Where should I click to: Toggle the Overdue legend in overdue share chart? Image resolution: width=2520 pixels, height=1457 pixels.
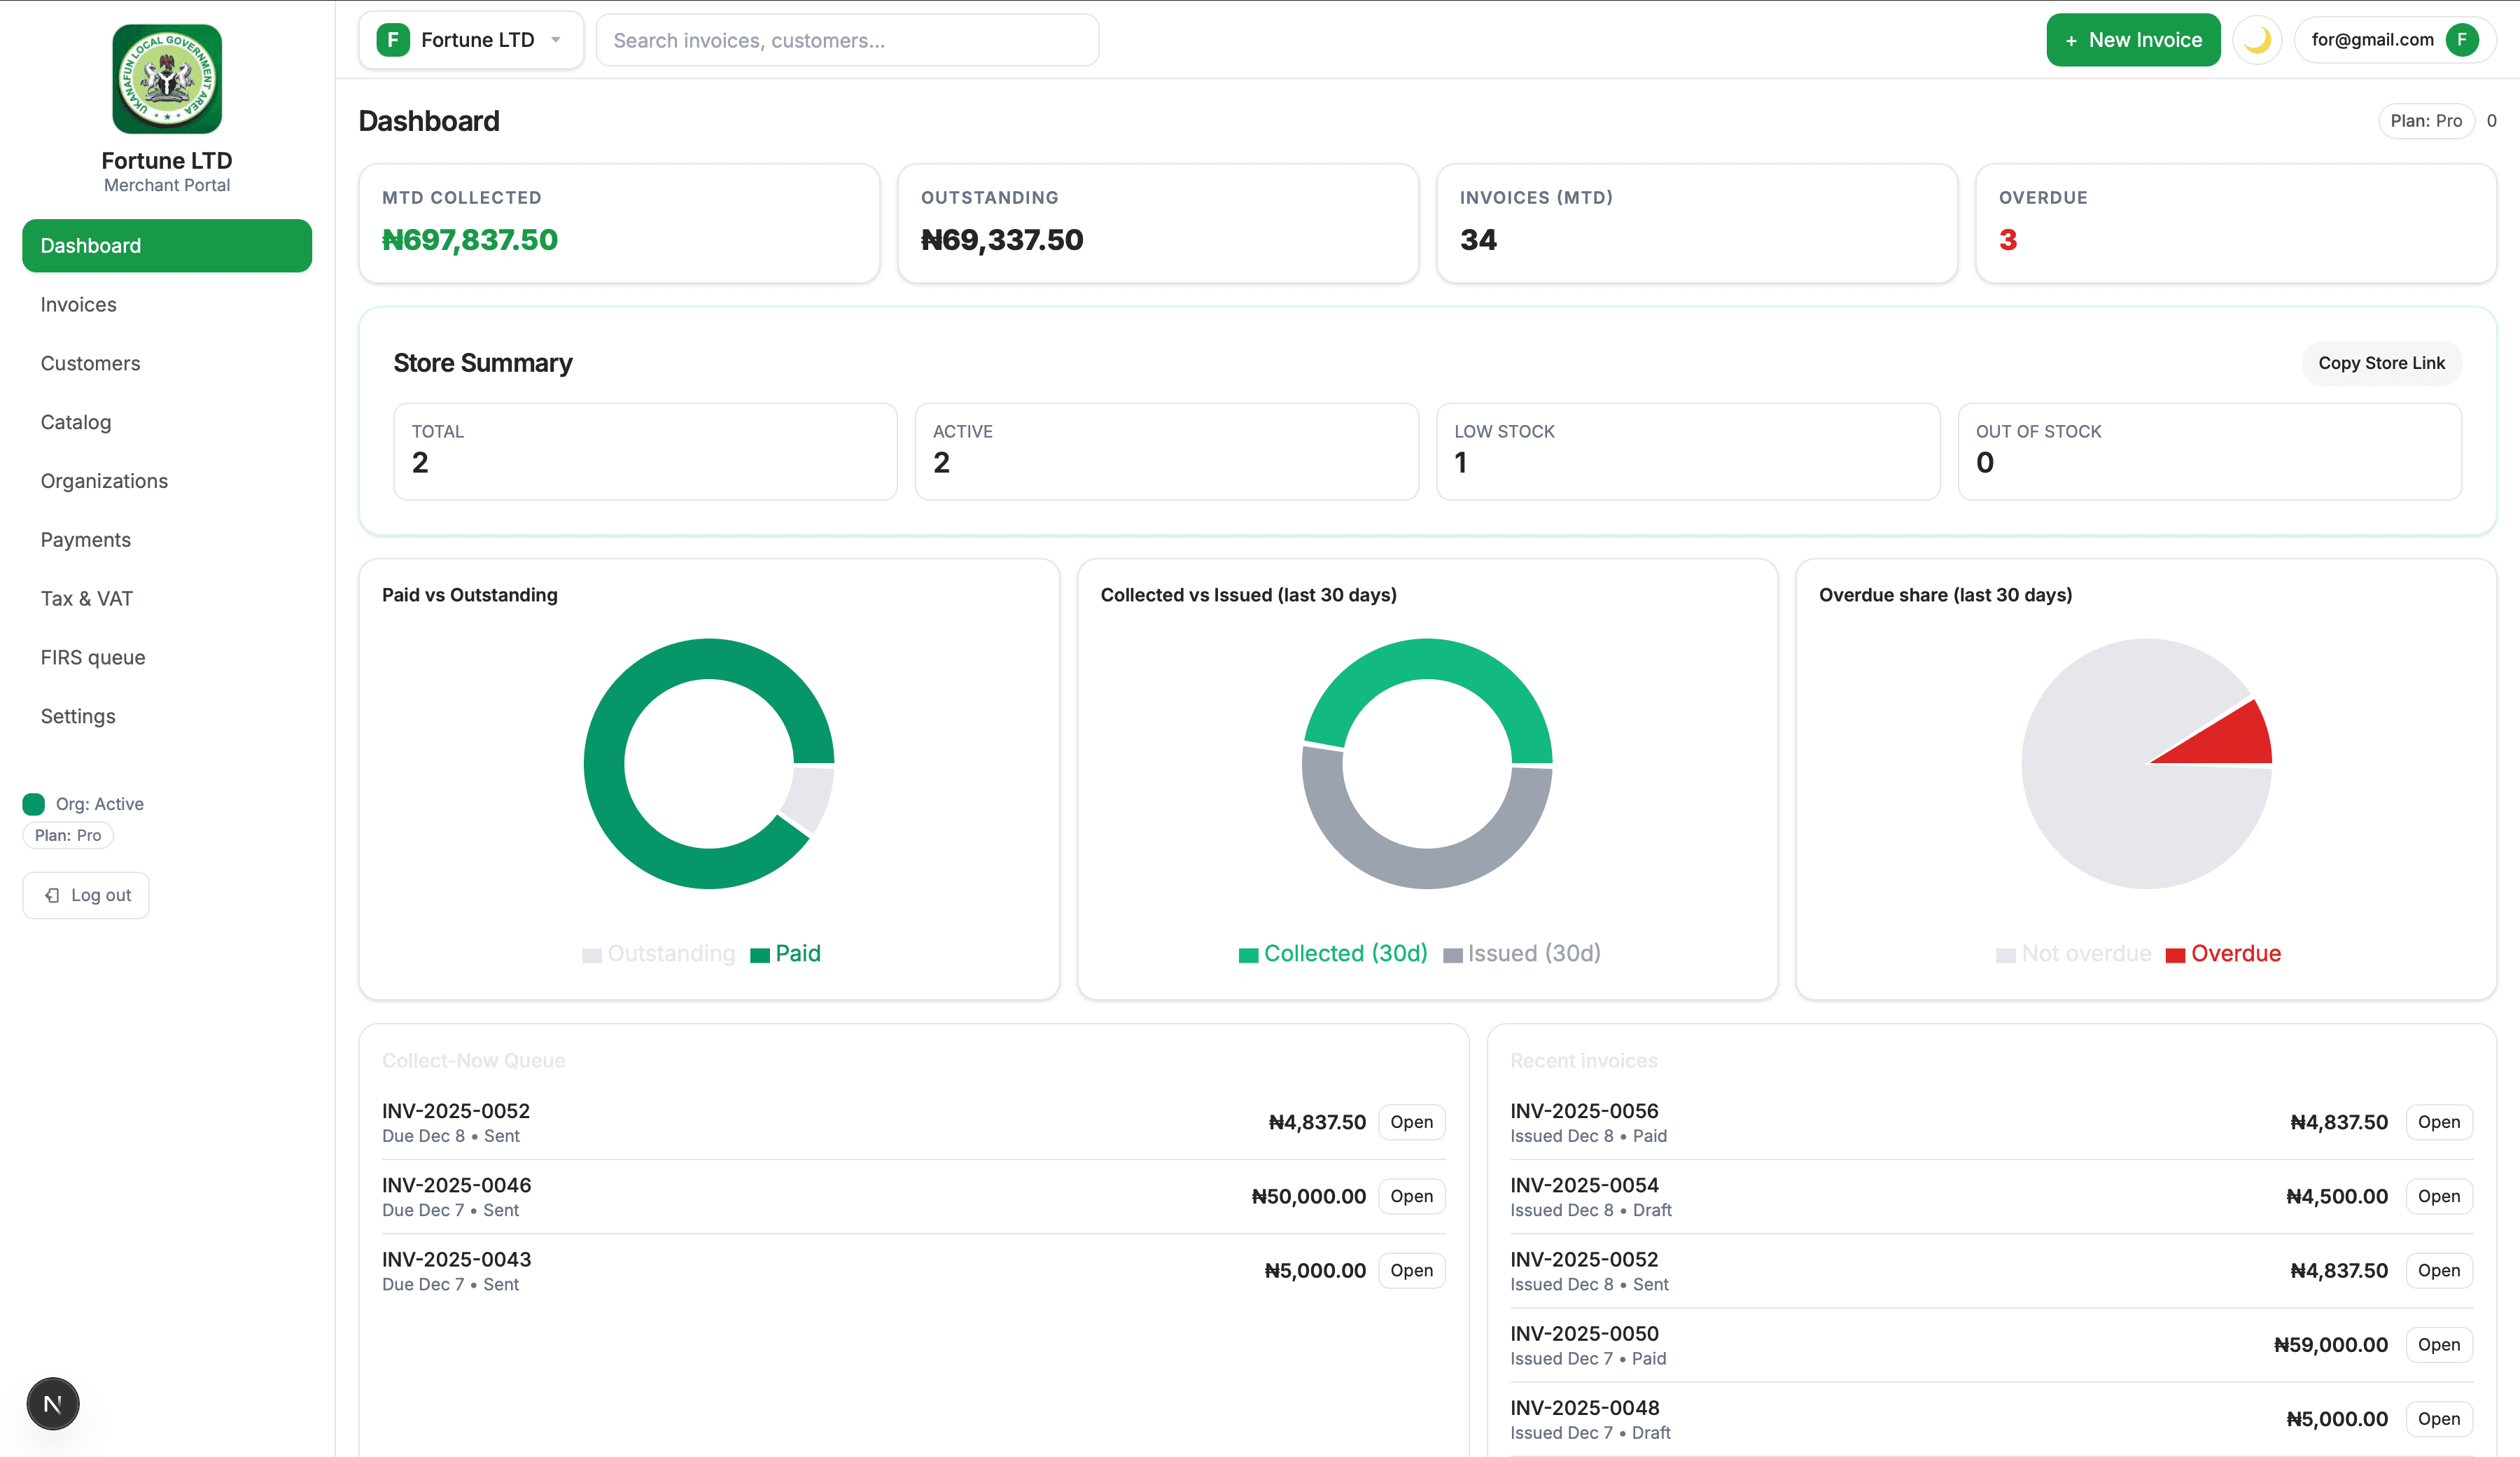[2223, 953]
